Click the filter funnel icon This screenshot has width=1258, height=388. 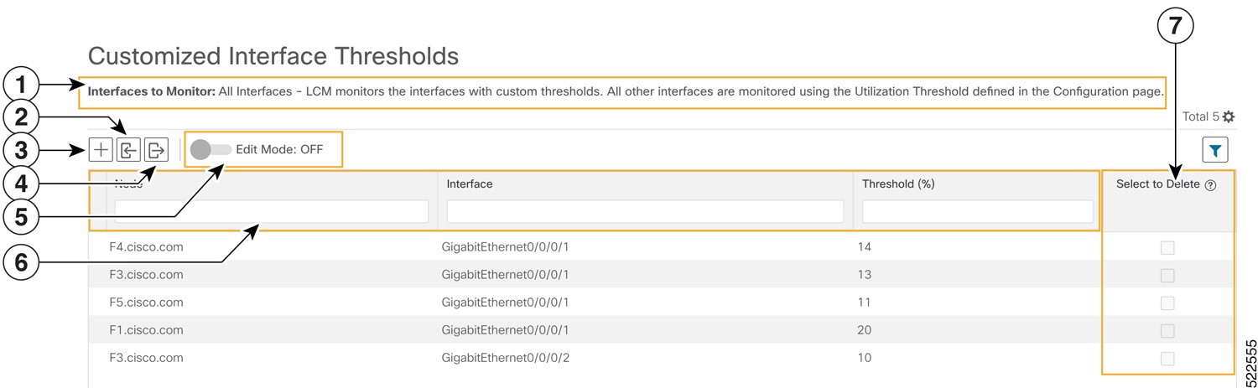pyautogui.click(x=1215, y=151)
